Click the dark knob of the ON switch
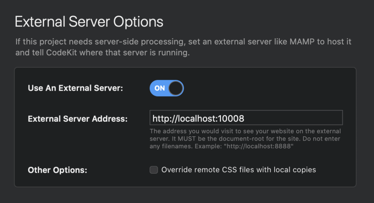The height and width of the screenshot is (203, 374). coord(176,88)
